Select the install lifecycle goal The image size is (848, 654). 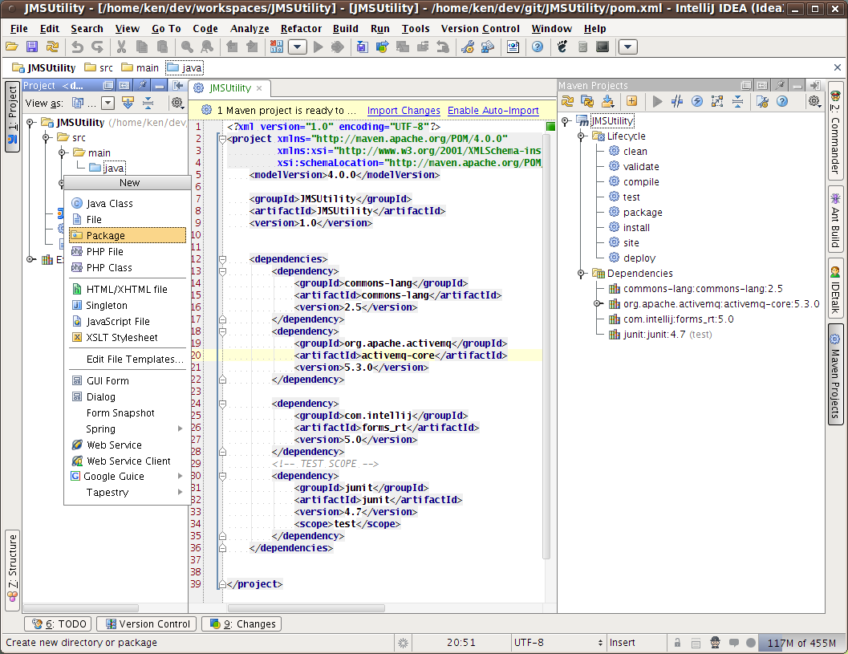pyautogui.click(x=636, y=228)
